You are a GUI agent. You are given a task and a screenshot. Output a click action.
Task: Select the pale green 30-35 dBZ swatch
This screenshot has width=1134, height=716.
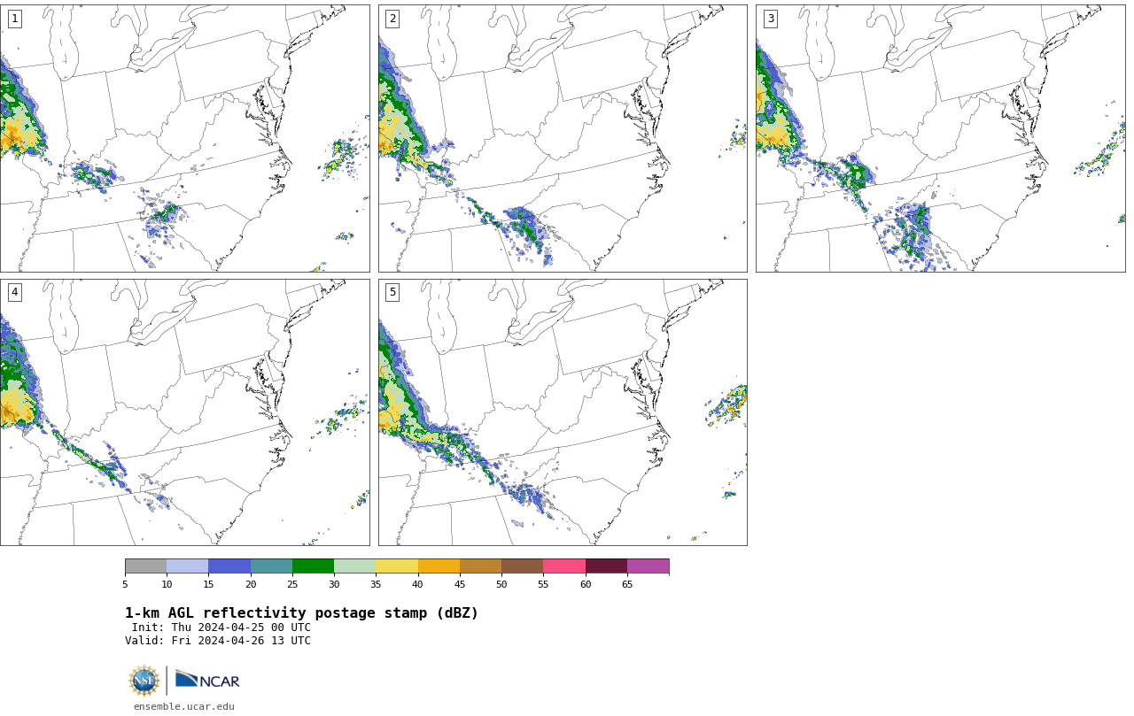click(354, 566)
